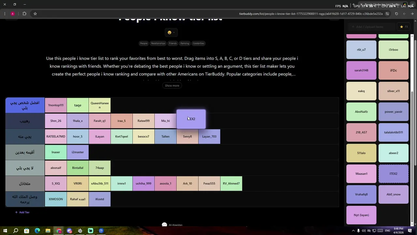
Task: Click the items panel vertical scrollbar
Action: (x=412, y=157)
